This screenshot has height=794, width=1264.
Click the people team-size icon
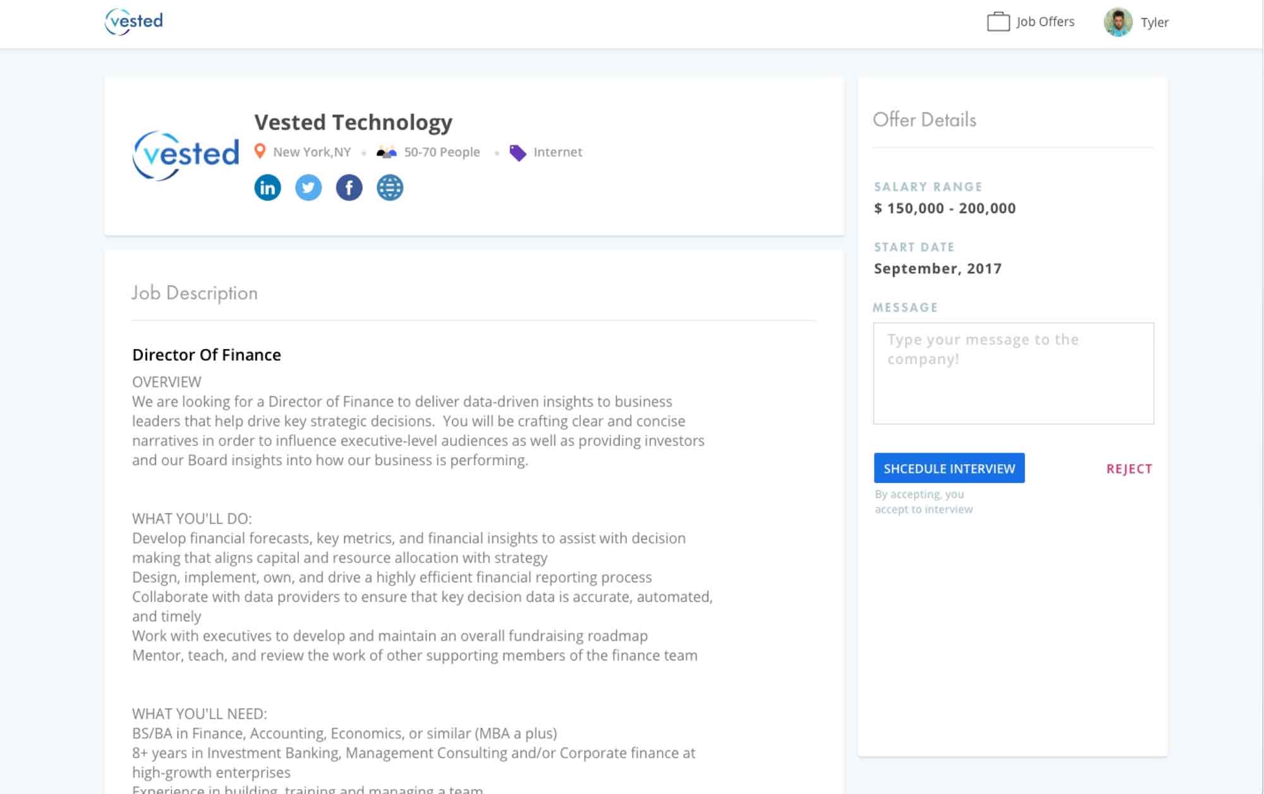[x=386, y=152]
